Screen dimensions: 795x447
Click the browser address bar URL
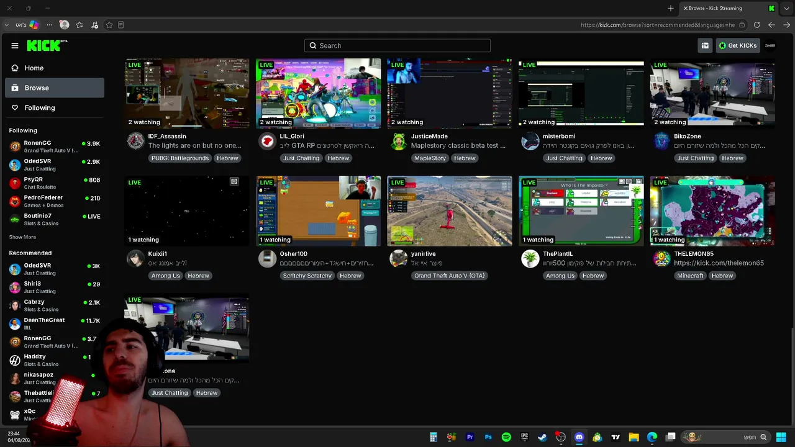pyautogui.click(x=658, y=25)
